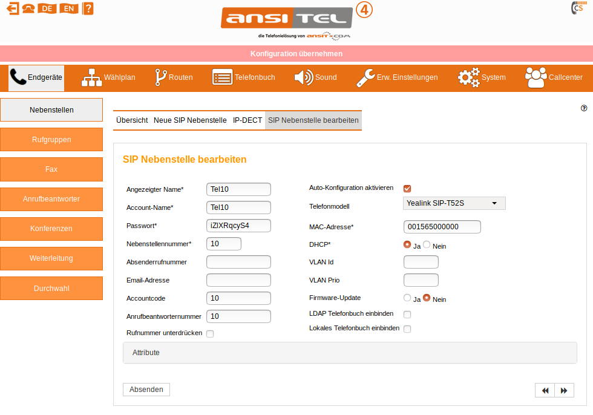
Task: Switch language with the DE flag icon
Action: click(47, 8)
